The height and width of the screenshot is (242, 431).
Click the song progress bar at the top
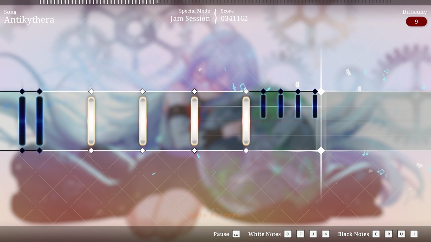tap(215, 2)
